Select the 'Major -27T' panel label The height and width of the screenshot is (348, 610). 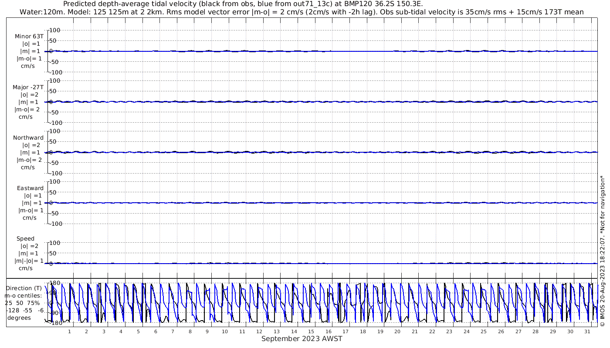point(28,87)
